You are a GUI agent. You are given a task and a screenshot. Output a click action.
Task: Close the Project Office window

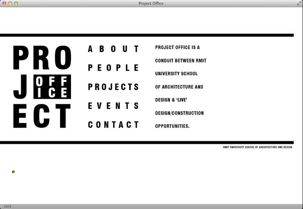(x=4, y=3)
